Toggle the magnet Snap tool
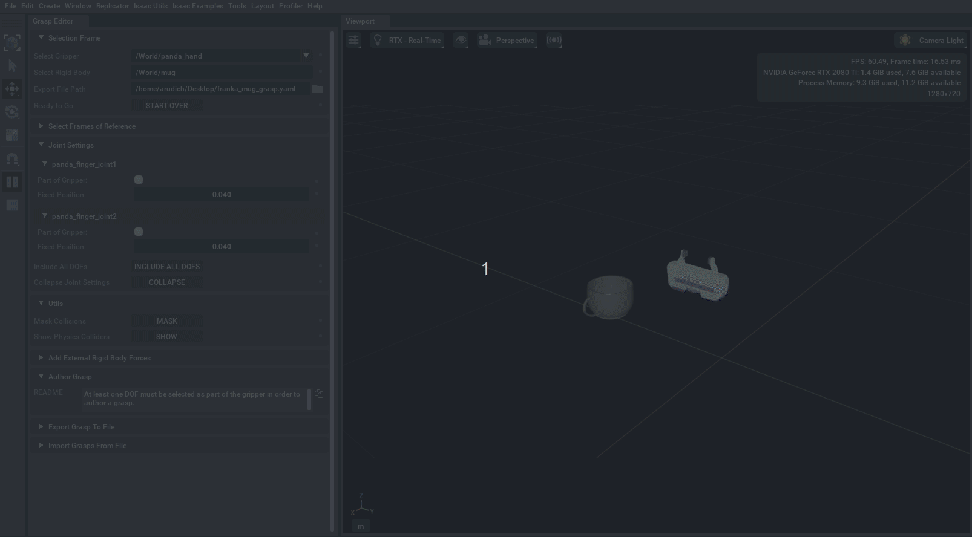 point(12,158)
